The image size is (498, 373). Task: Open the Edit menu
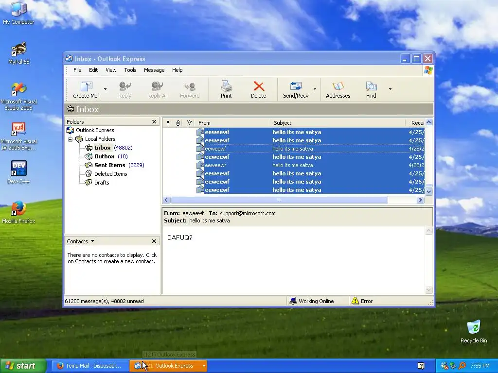pos(93,70)
